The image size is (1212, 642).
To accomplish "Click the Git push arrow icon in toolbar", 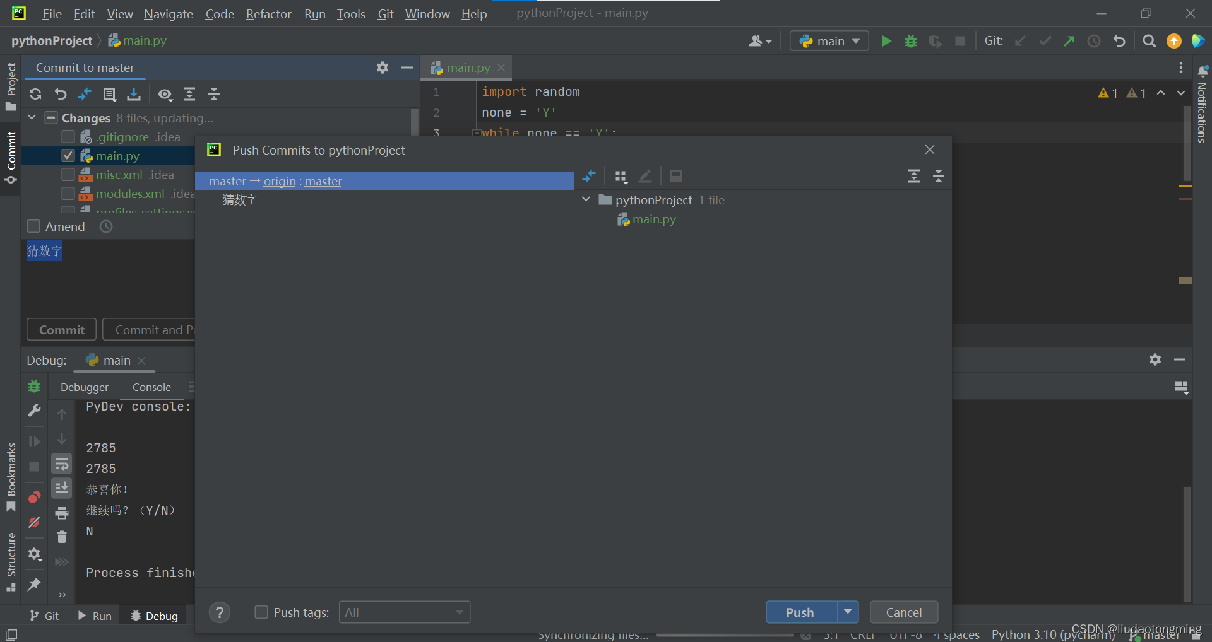I will [1069, 41].
